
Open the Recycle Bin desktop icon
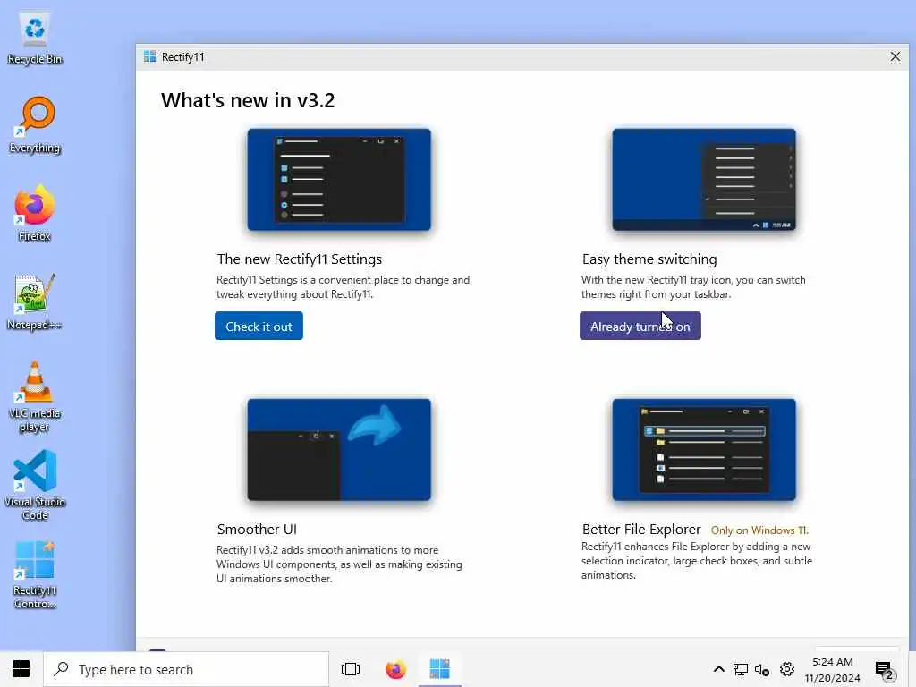(35, 38)
